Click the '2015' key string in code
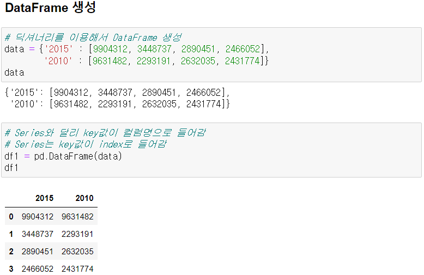The width and height of the screenshot is (424, 275). point(59,49)
